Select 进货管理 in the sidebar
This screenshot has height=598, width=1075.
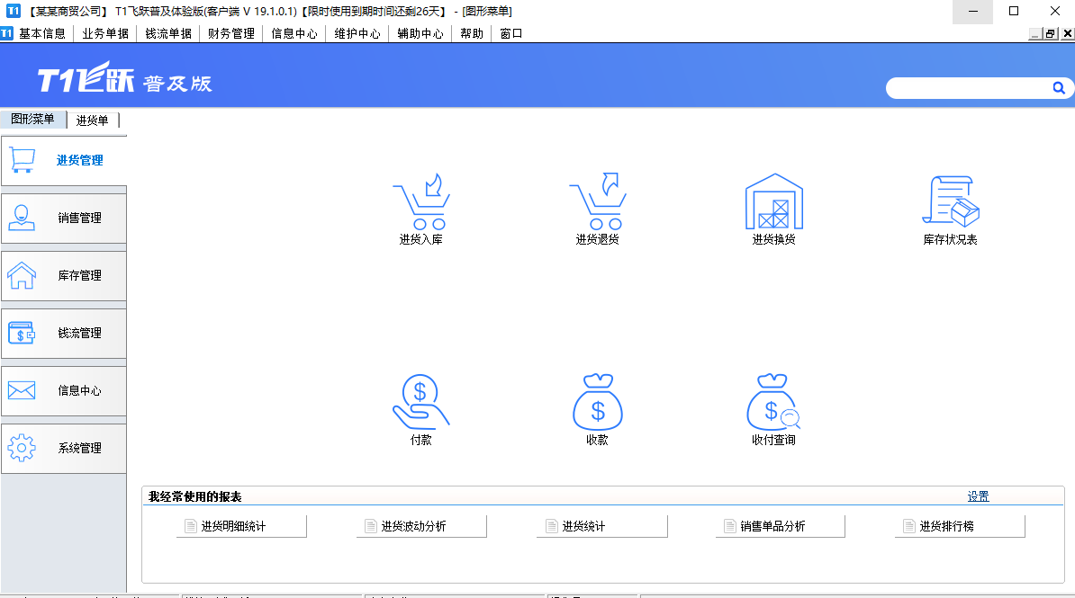(64, 160)
